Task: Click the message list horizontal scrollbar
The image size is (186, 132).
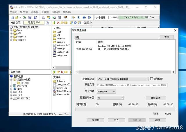Action: coord(125,72)
